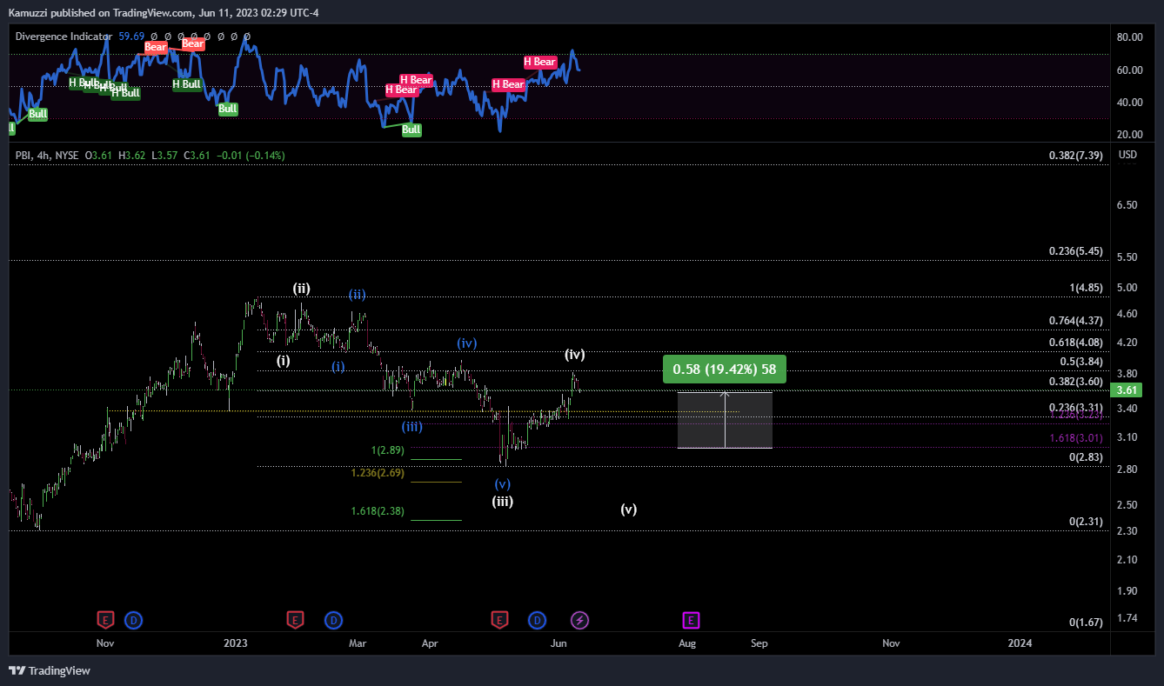Click the 80.00 level on indicator scale
Image resolution: width=1164 pixels, height=686 pixels.
[1129, 37]
